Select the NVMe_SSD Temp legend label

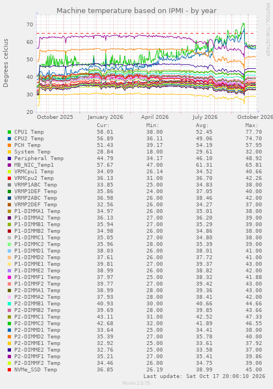tap(36, 370)
